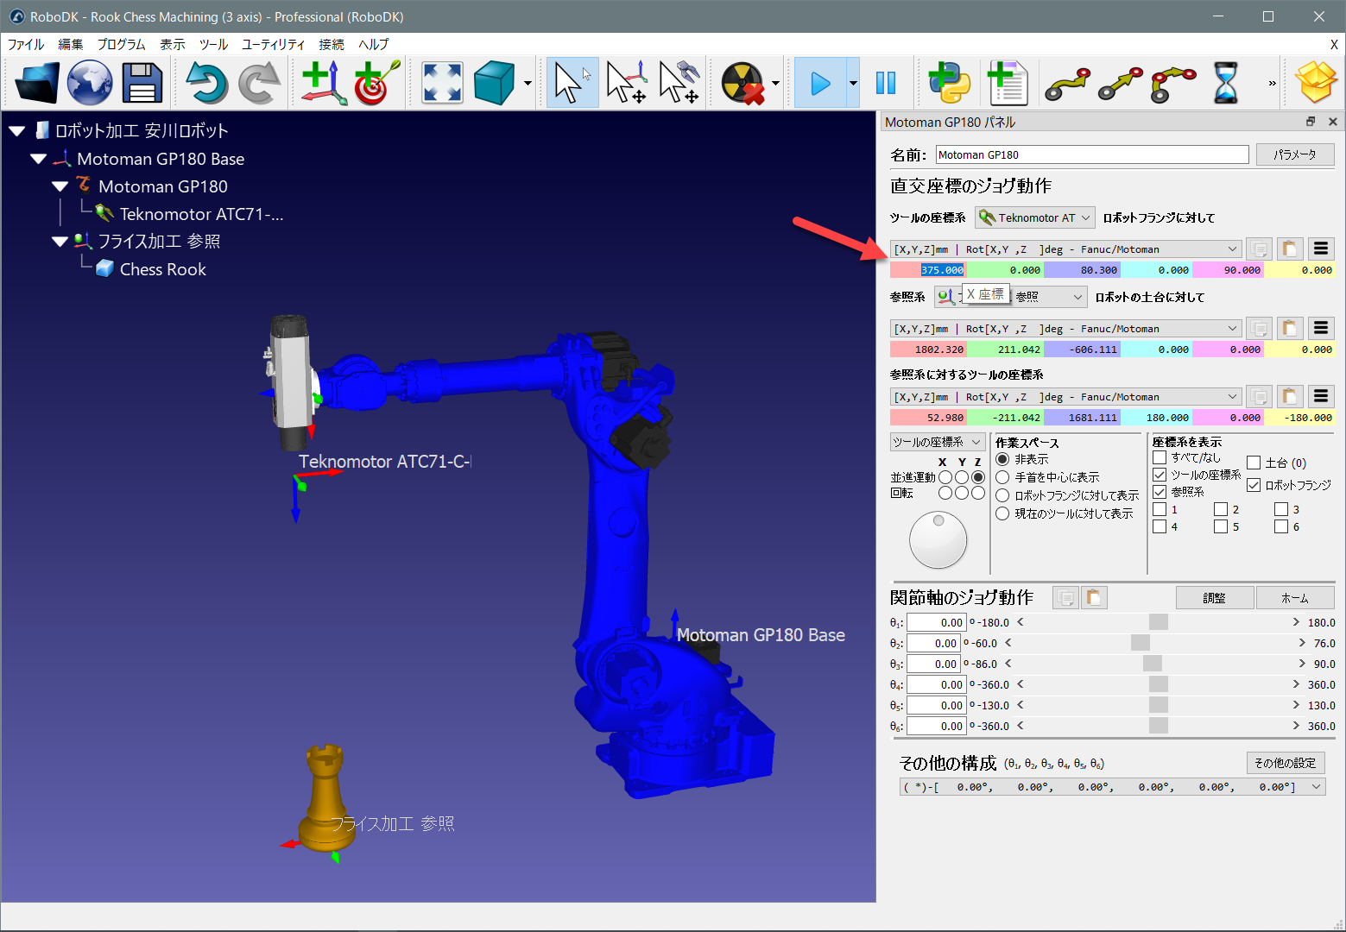Select workspace relative to current tool
Screen dimensions: 1346x932
[x=1002, y=513]
